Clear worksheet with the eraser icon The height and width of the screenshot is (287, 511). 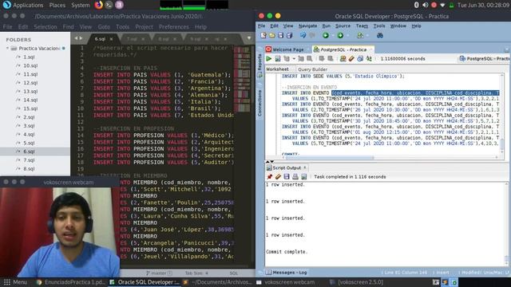351,59
